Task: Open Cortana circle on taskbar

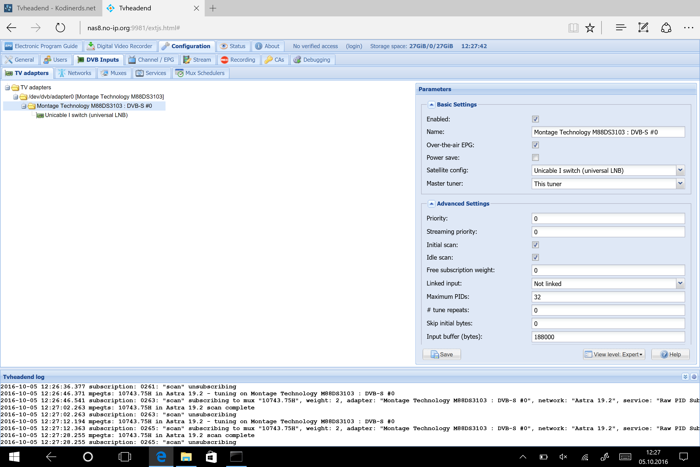Action: pyautogui.click(x=87, y=457)
